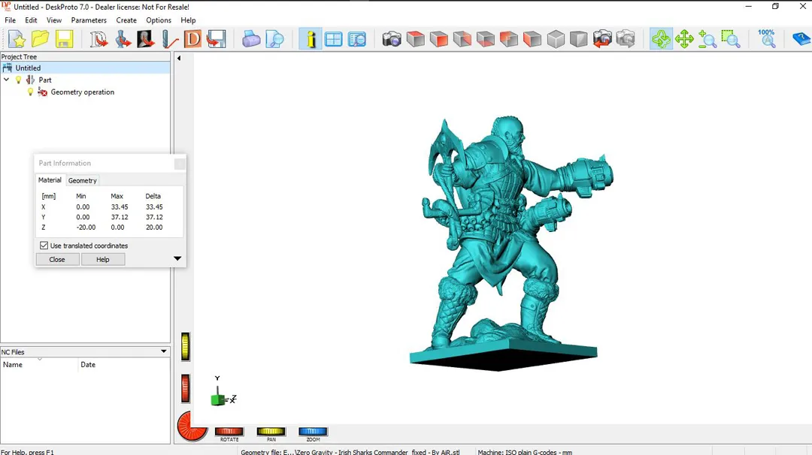Click the white letter D with red arrow icon
This screenshot has height=455, width=812.
[98, 39]
